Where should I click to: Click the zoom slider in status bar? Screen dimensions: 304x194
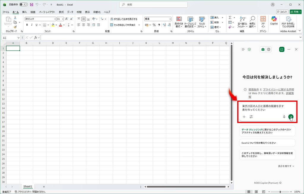coord(280,192)
